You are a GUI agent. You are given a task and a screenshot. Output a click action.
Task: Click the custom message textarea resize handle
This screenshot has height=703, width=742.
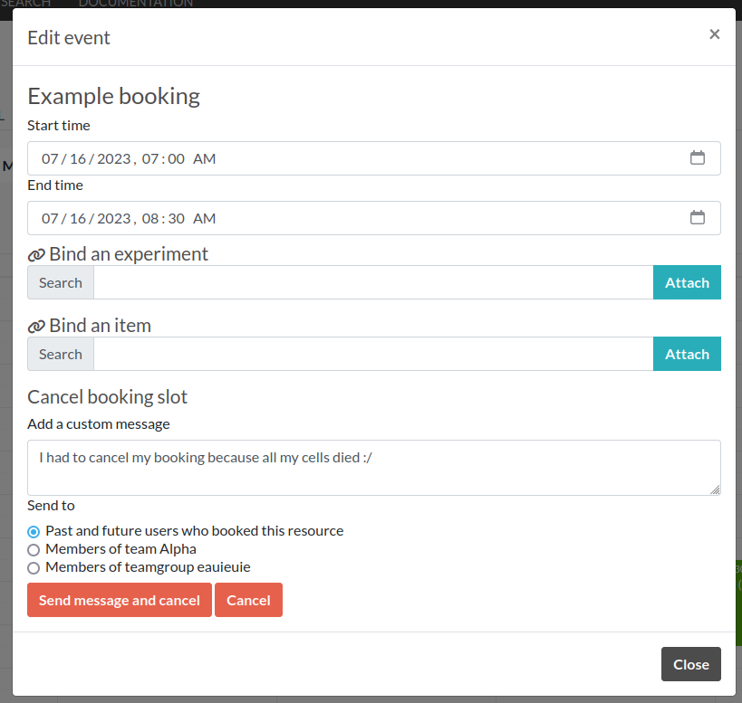pyautogui.click(x=715, y=489)
